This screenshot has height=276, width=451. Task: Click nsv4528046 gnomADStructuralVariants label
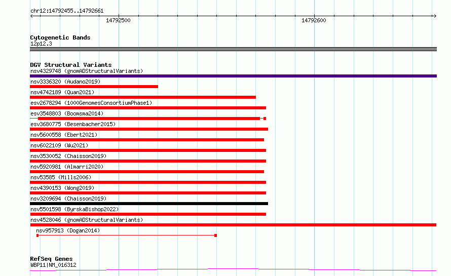click(87, 220)
